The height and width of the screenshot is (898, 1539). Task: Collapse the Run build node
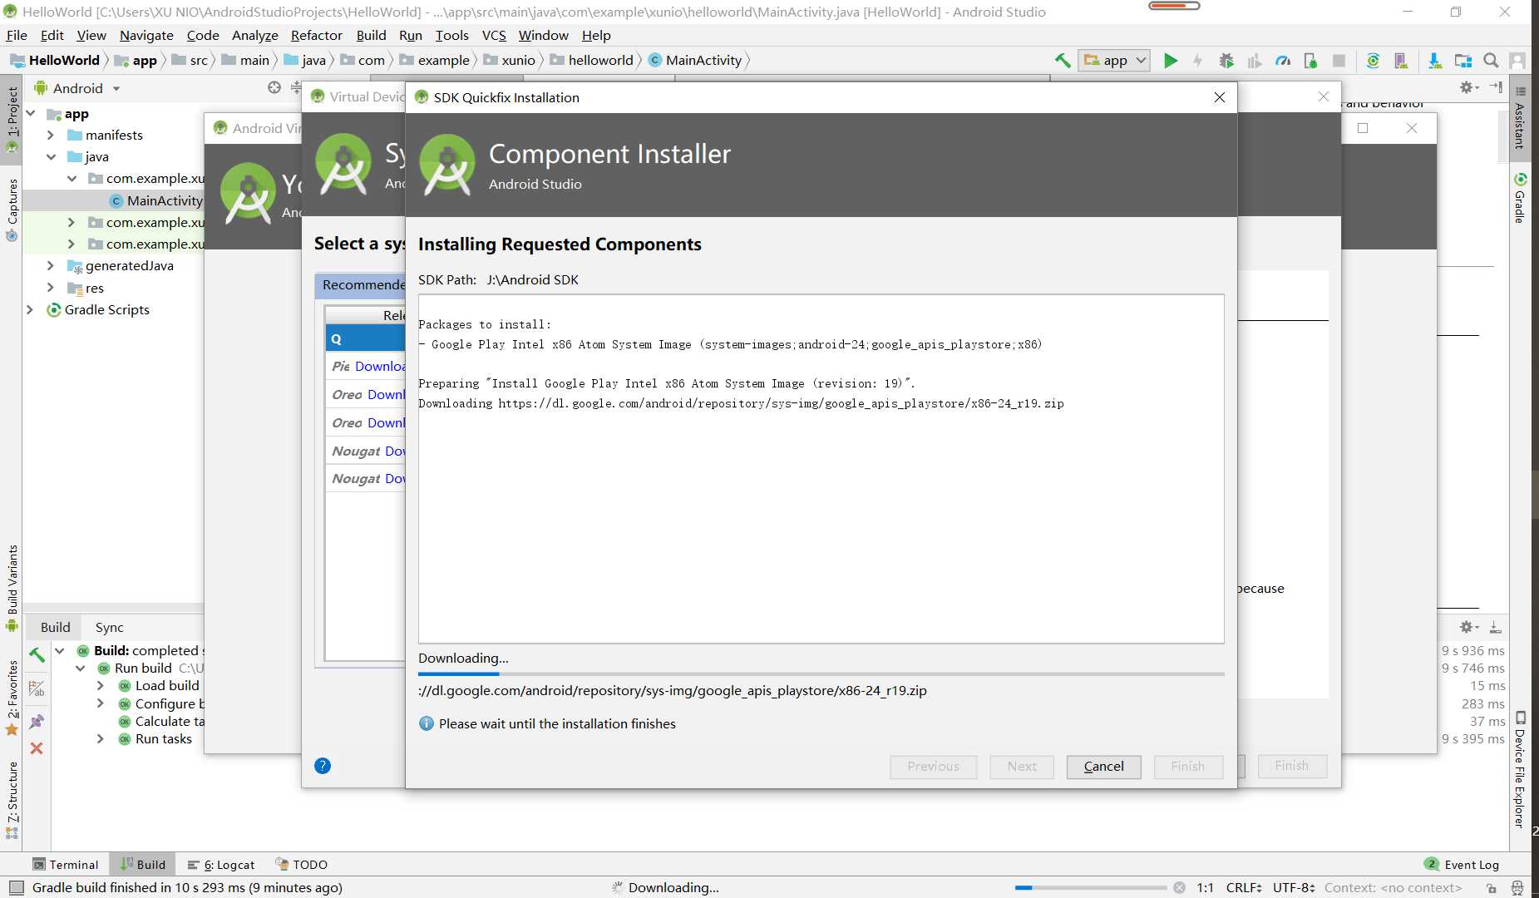tap(80, 668)
